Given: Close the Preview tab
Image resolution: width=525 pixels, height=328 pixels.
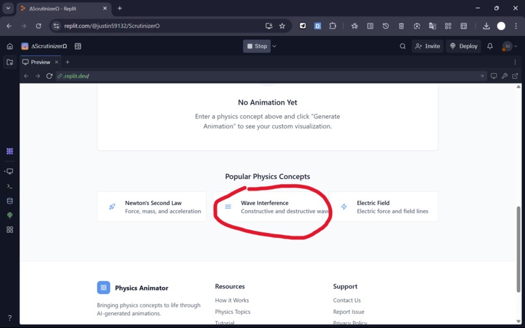Looking at the screenshot, I should tap(57, 62).
